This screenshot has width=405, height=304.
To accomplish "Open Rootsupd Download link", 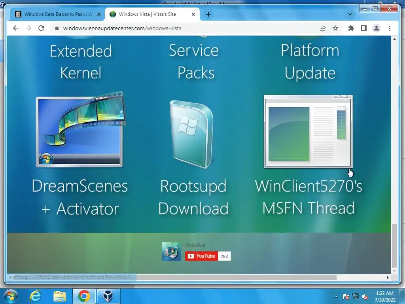I will click(x=193, y=197).
